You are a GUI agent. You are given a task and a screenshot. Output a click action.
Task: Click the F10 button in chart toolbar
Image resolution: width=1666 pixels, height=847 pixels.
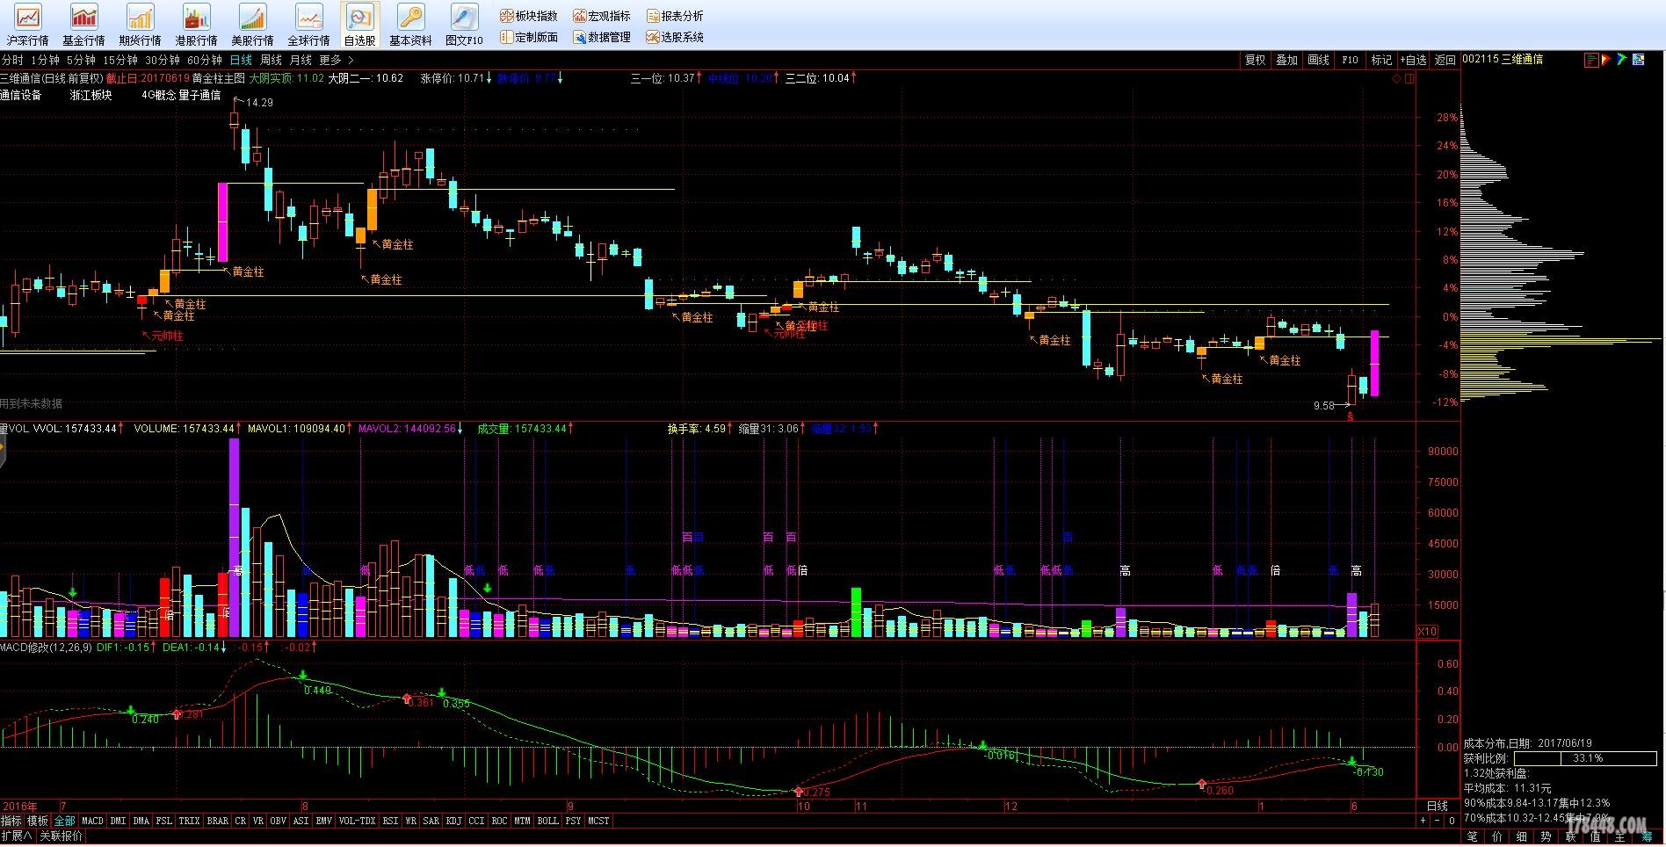coord(1350,60)
